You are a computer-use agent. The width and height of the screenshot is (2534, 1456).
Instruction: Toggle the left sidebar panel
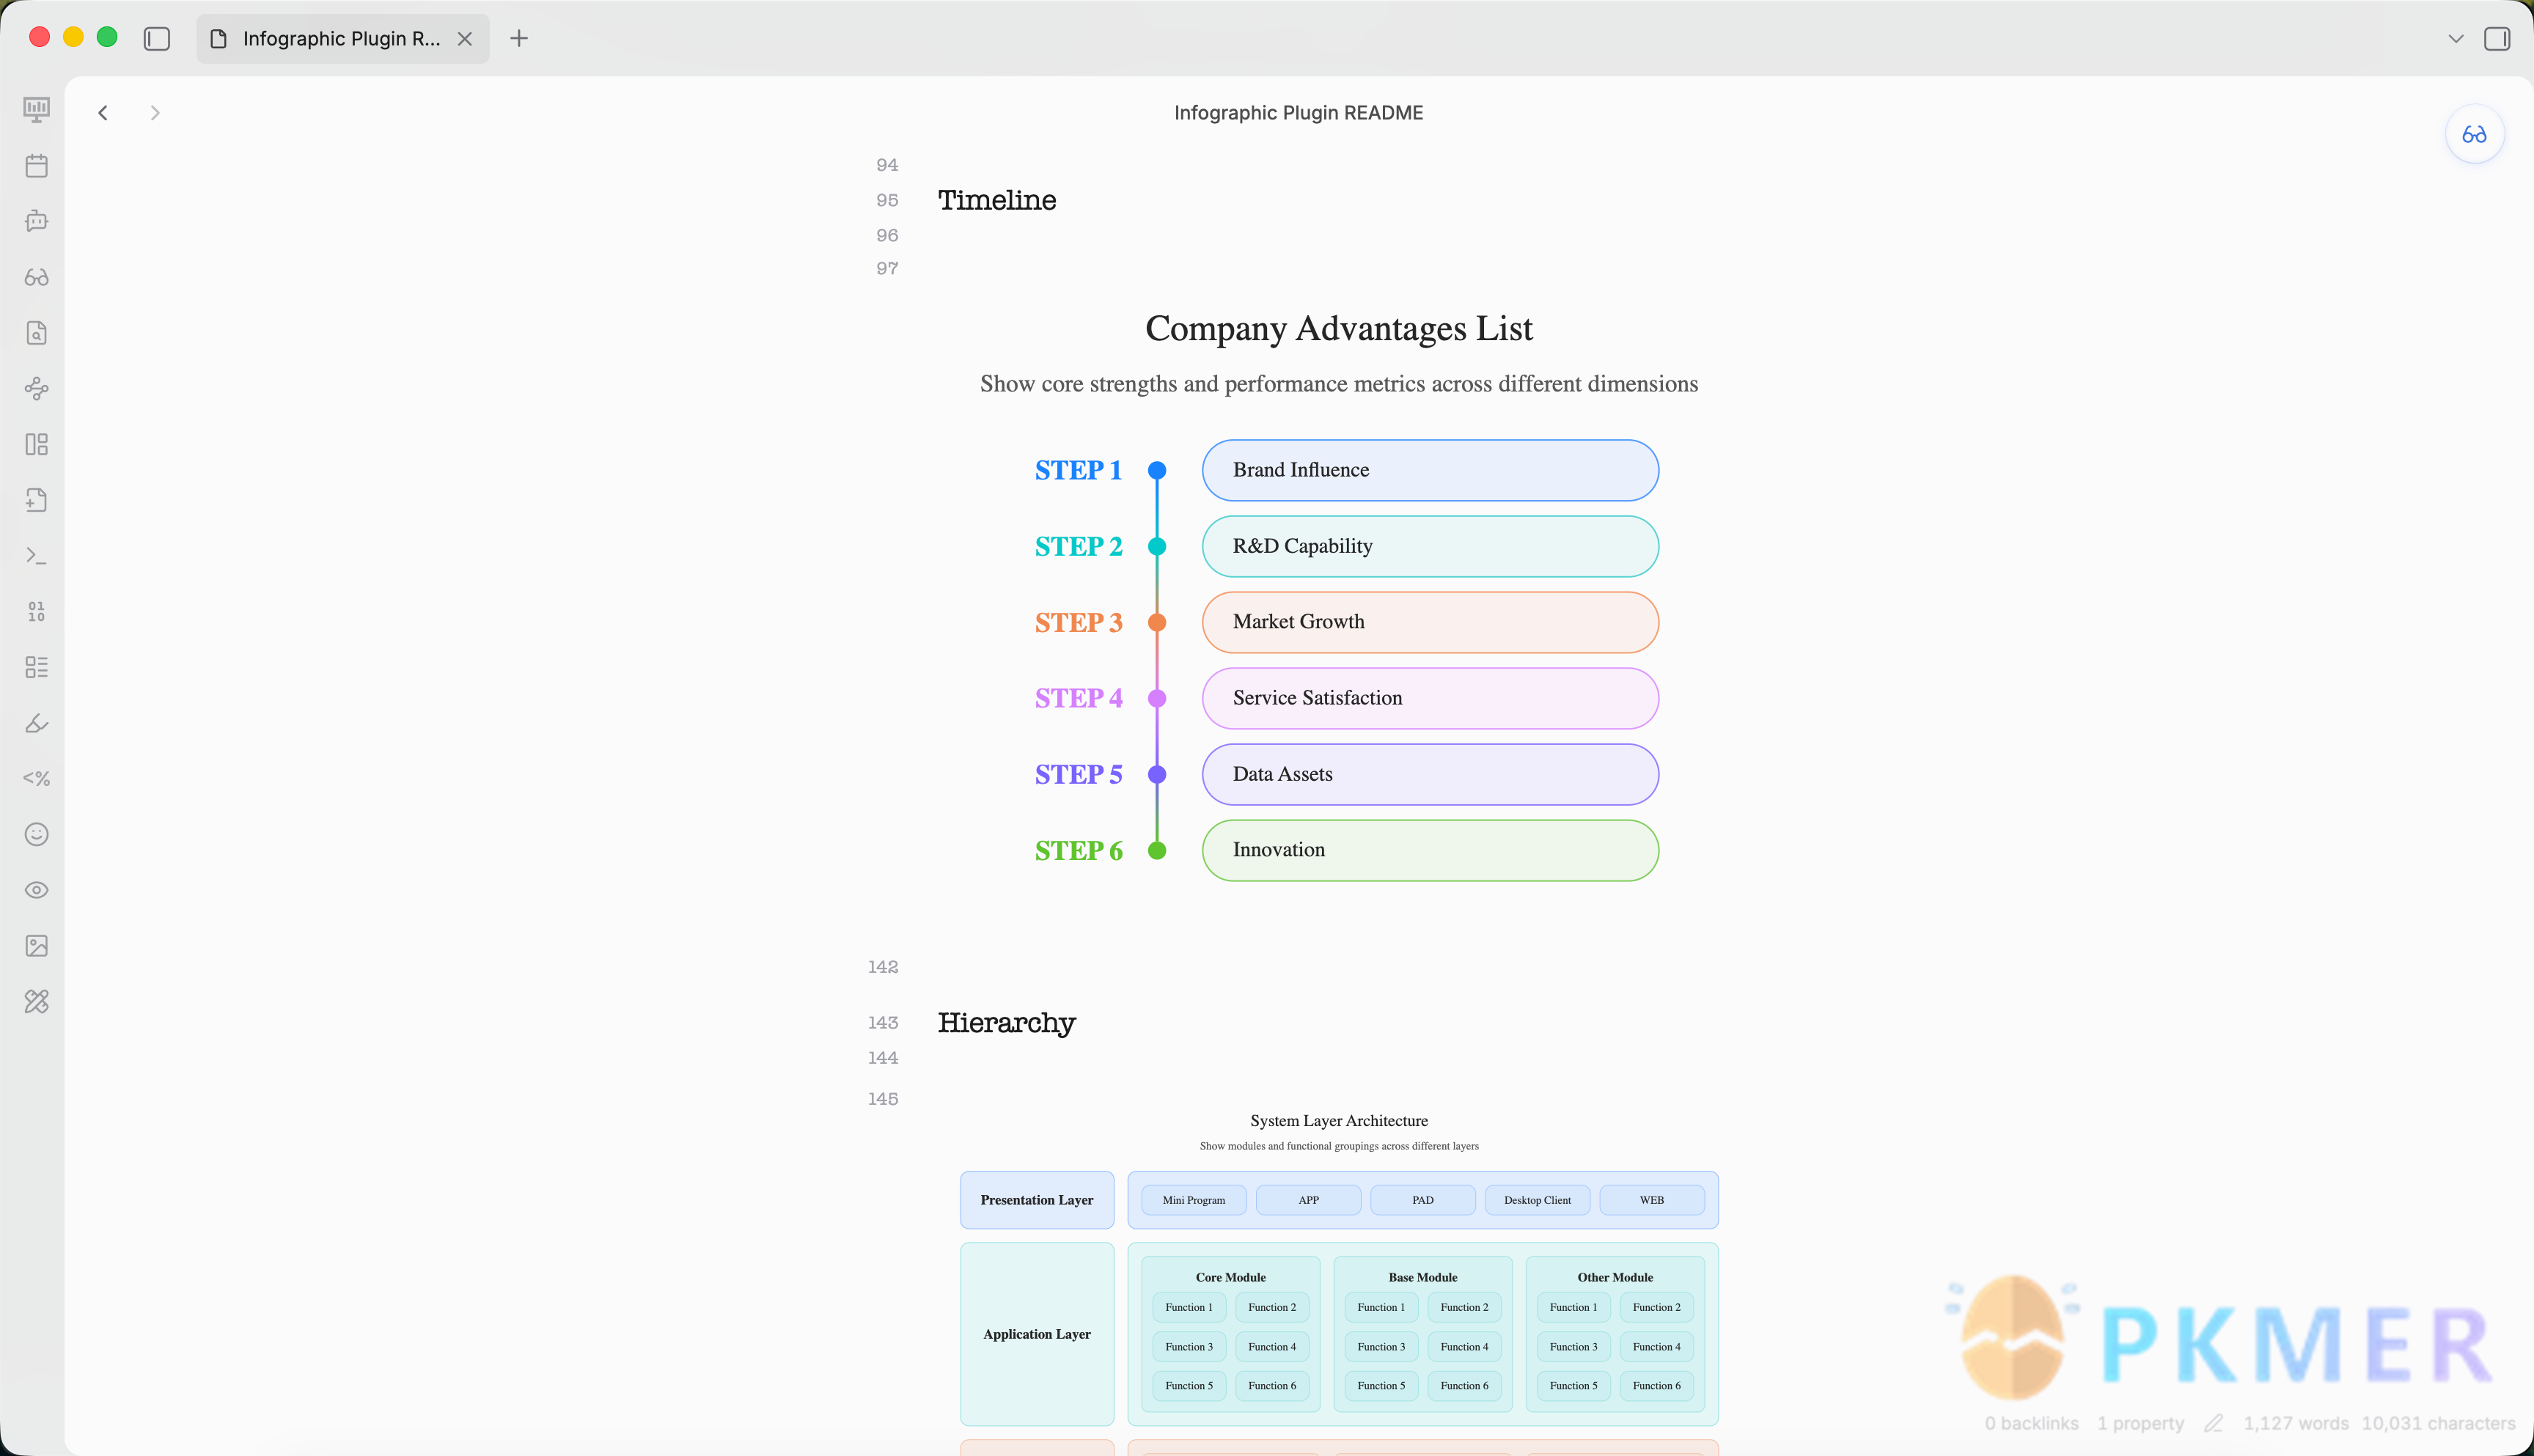tap(157, 39)
